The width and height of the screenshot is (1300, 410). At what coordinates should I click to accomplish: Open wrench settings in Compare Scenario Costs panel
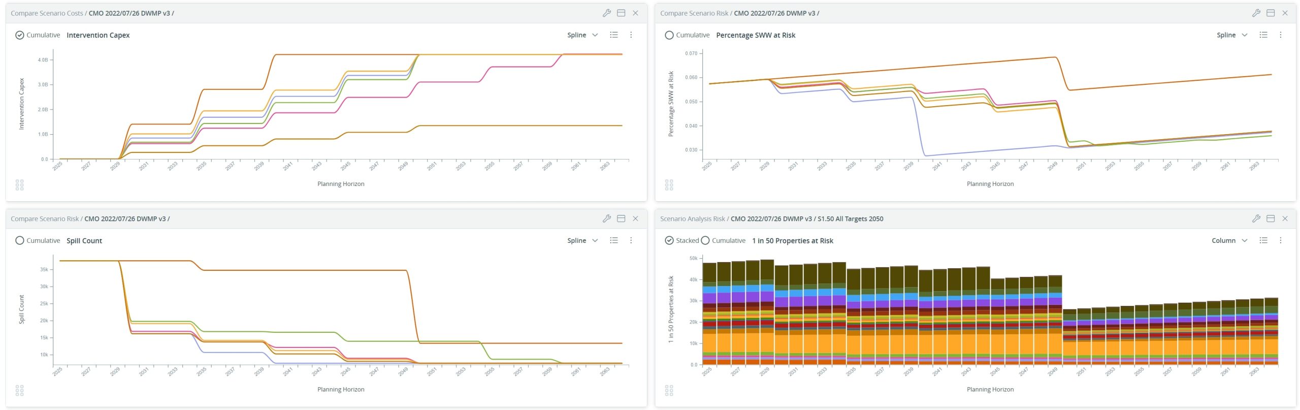tap(606, 13)
